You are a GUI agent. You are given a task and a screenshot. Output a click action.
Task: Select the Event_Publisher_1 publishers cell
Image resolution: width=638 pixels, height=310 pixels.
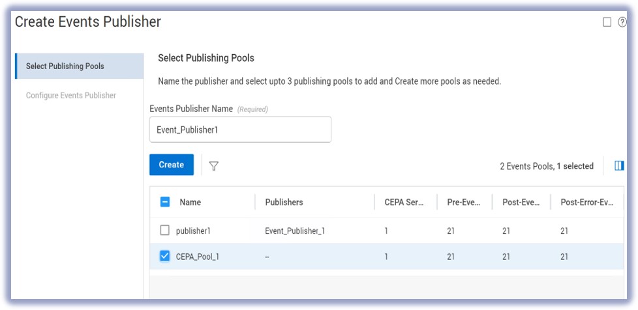pyautogui.click(x=294, y=231)
